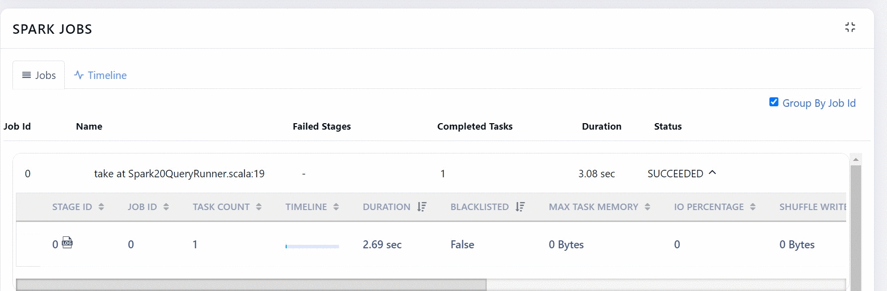Open the stage 0 log file icon
Image resolution: width=887 pixels, height=291 pixels.
(67, 243)
